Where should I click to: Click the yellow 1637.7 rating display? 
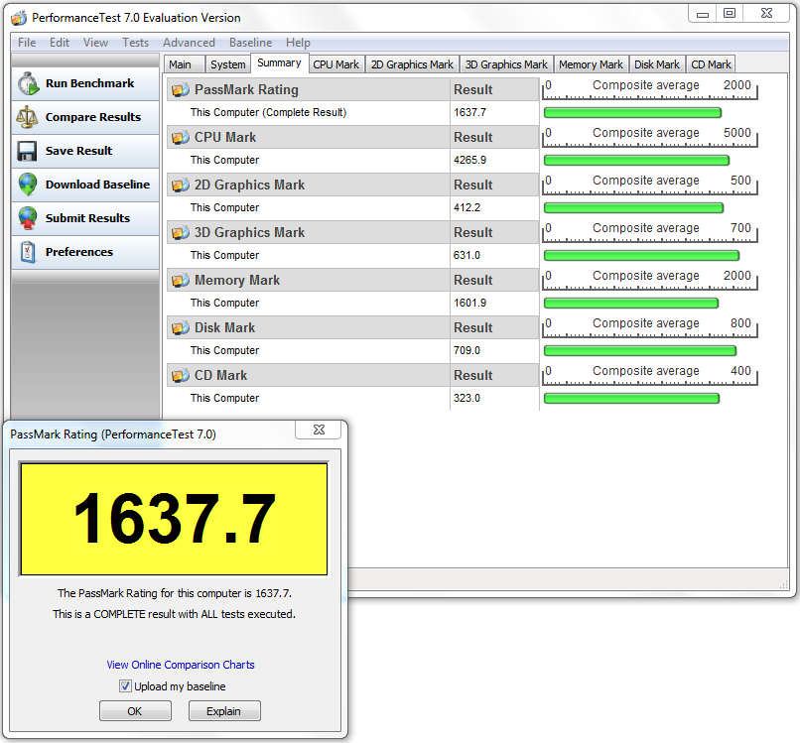[x=174, y=519]
